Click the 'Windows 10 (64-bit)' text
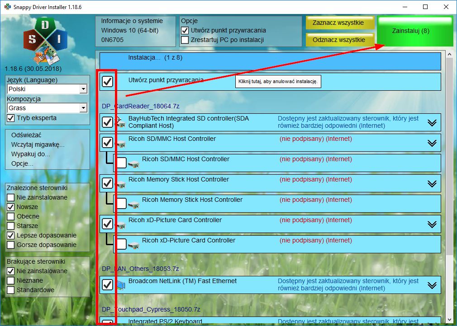Screen dimensions: 457x326 [130, 30]
